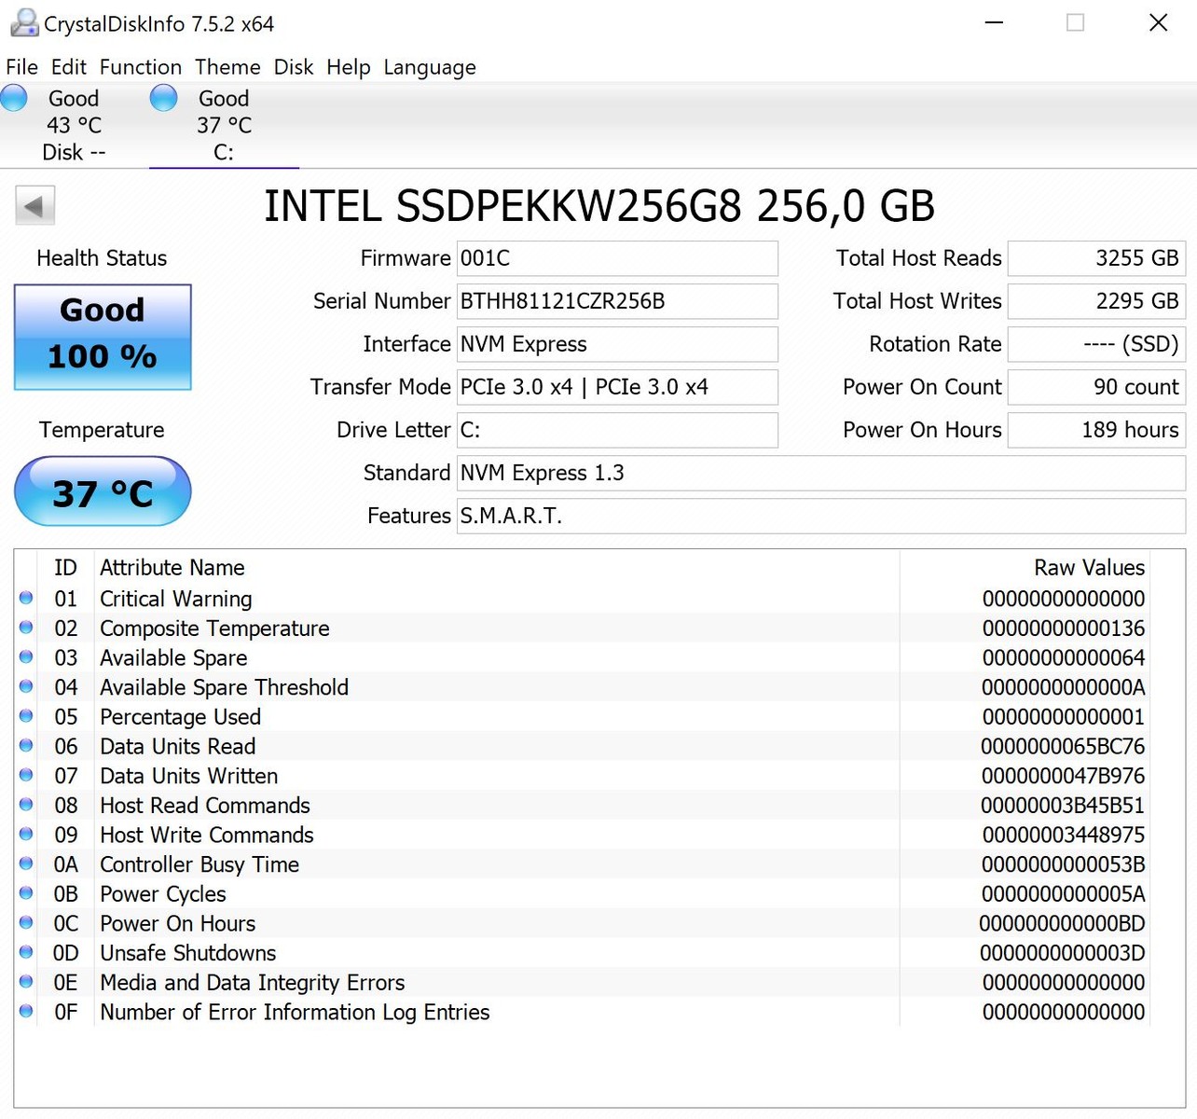Screen dimensions: 1197x1119
Task: Select the Controller Busy Time attribute name
Action: pyautogui.click(x=199, y=864)
